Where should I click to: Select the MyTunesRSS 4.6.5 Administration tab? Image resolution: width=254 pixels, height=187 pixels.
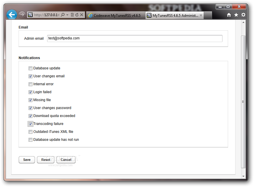click(174, 15)
